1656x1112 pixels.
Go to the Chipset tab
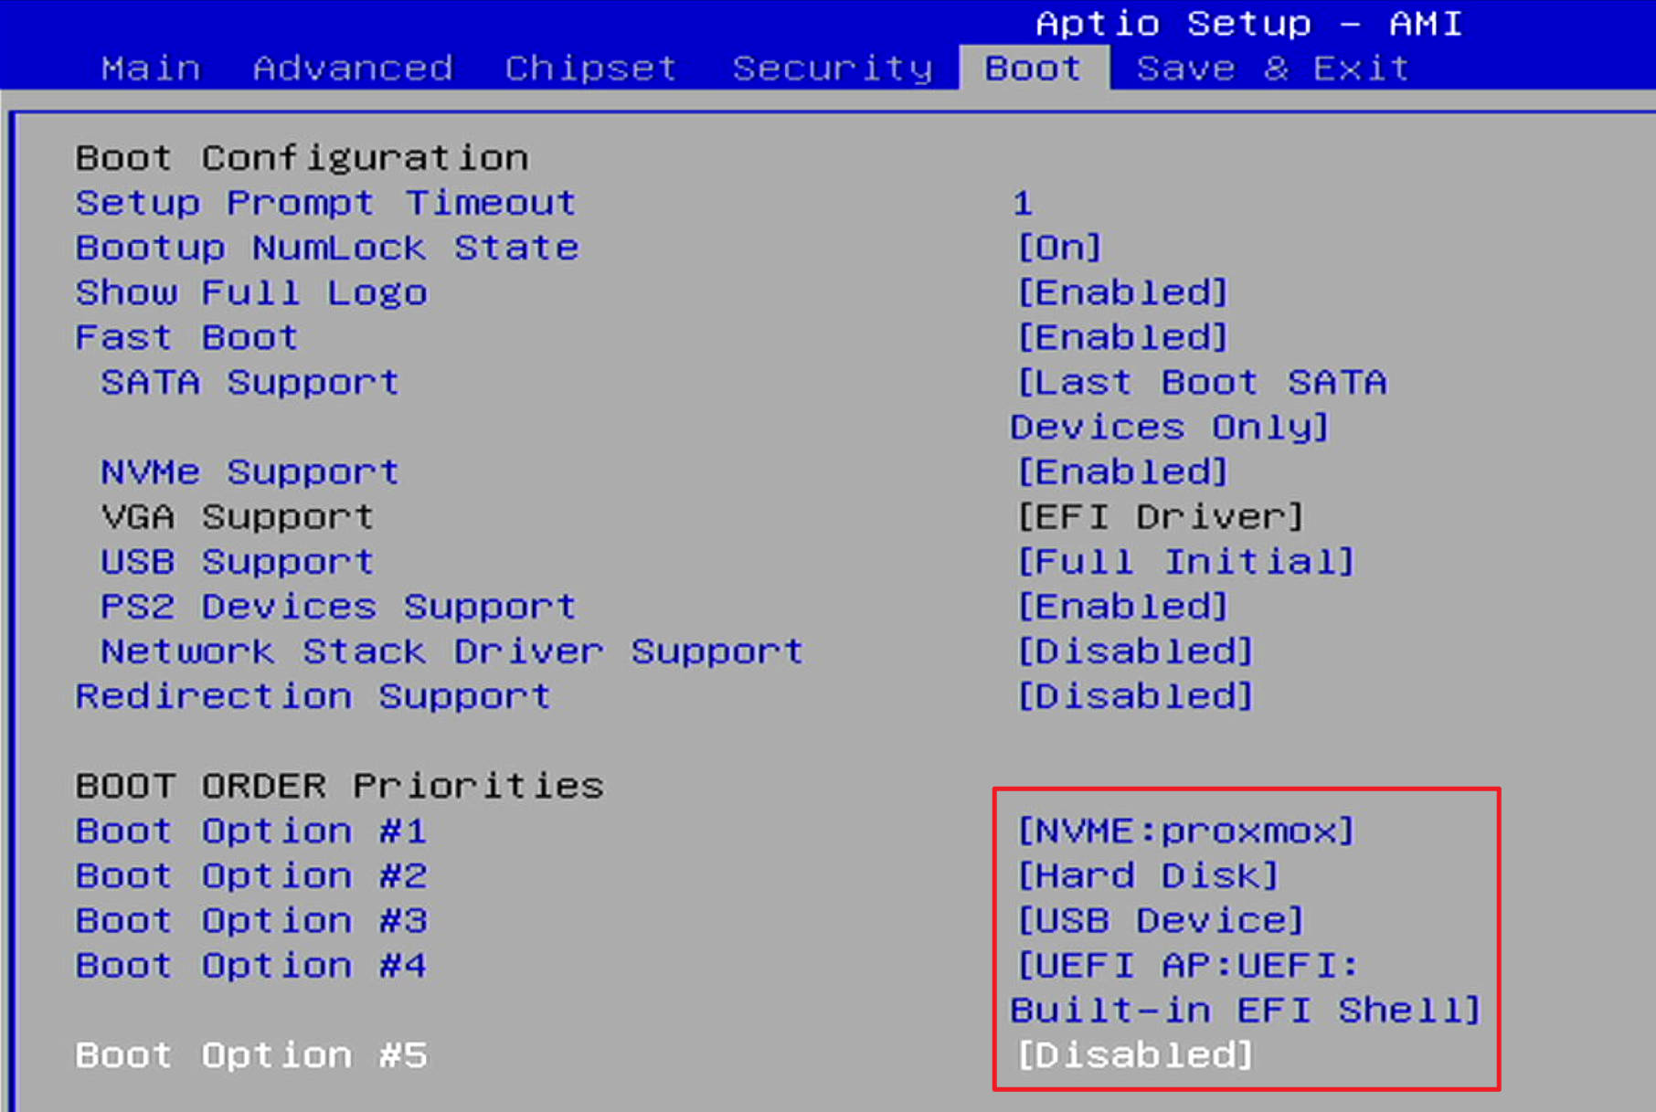591,69
